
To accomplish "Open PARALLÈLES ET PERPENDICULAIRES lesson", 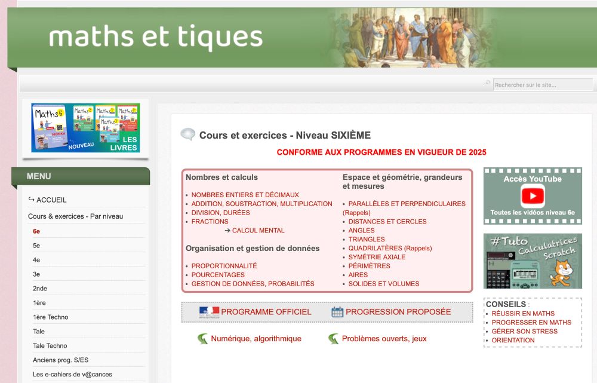I will tap(407, 204).
